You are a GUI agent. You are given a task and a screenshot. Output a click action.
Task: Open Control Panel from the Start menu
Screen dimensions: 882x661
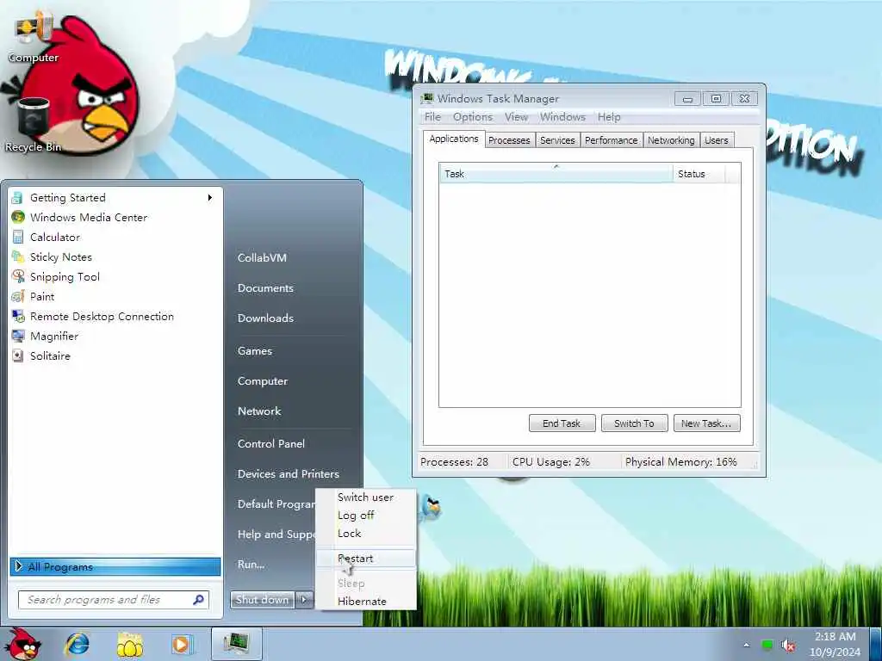click(271, 443)
